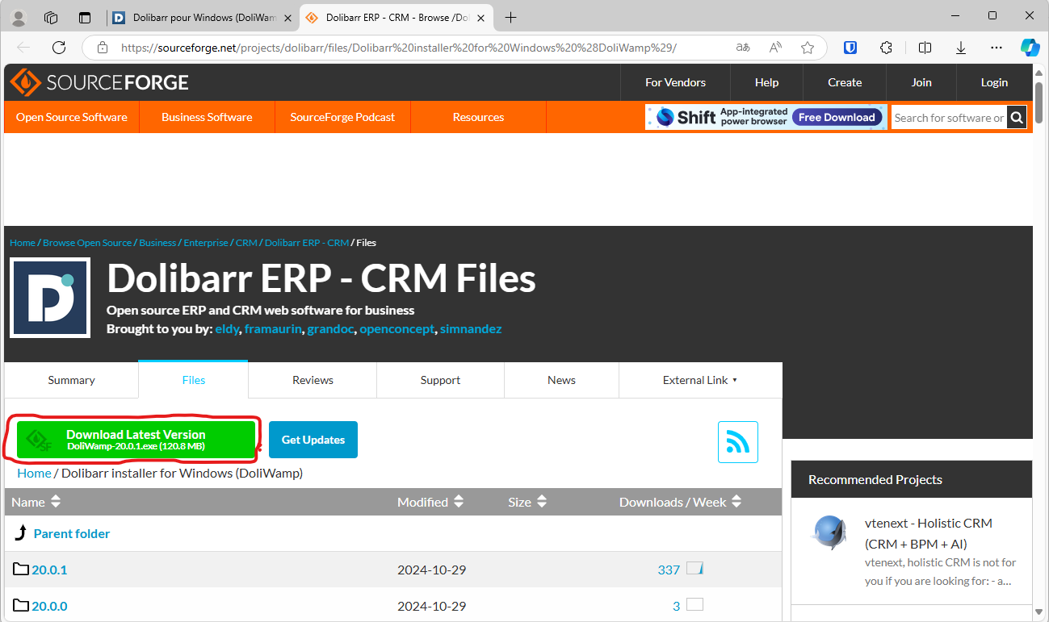Click the Download Latest Version button
Viewport: 1049px width, 622px height.
pos(136,440)
